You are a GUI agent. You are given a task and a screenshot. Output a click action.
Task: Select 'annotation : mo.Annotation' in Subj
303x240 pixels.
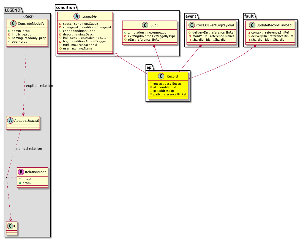coord(148,32)
